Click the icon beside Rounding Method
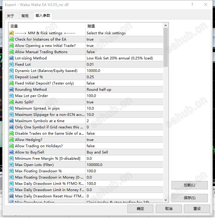The height and width of the screenshot is (218, 215). click(x=11, y=89)
